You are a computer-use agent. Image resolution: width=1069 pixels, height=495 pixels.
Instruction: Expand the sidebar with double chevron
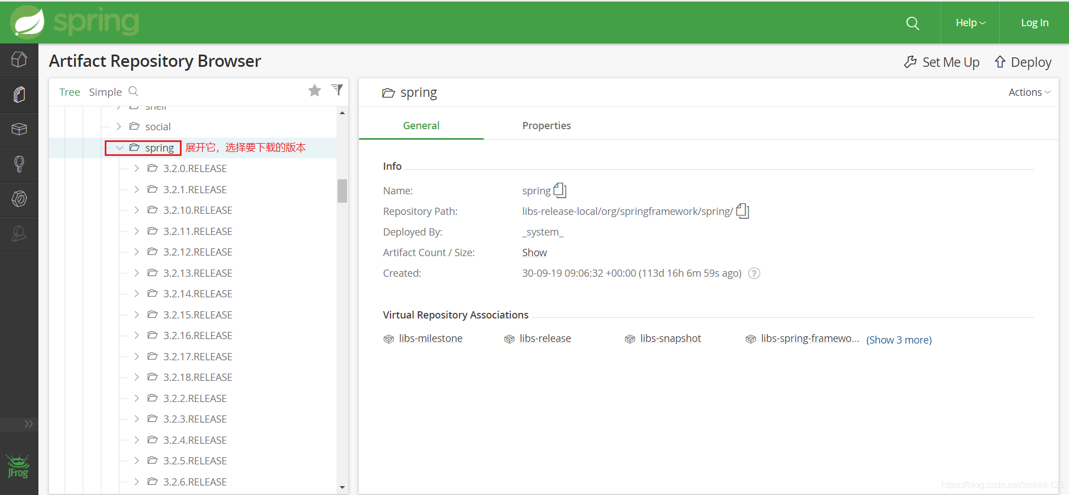click(28, 424)
